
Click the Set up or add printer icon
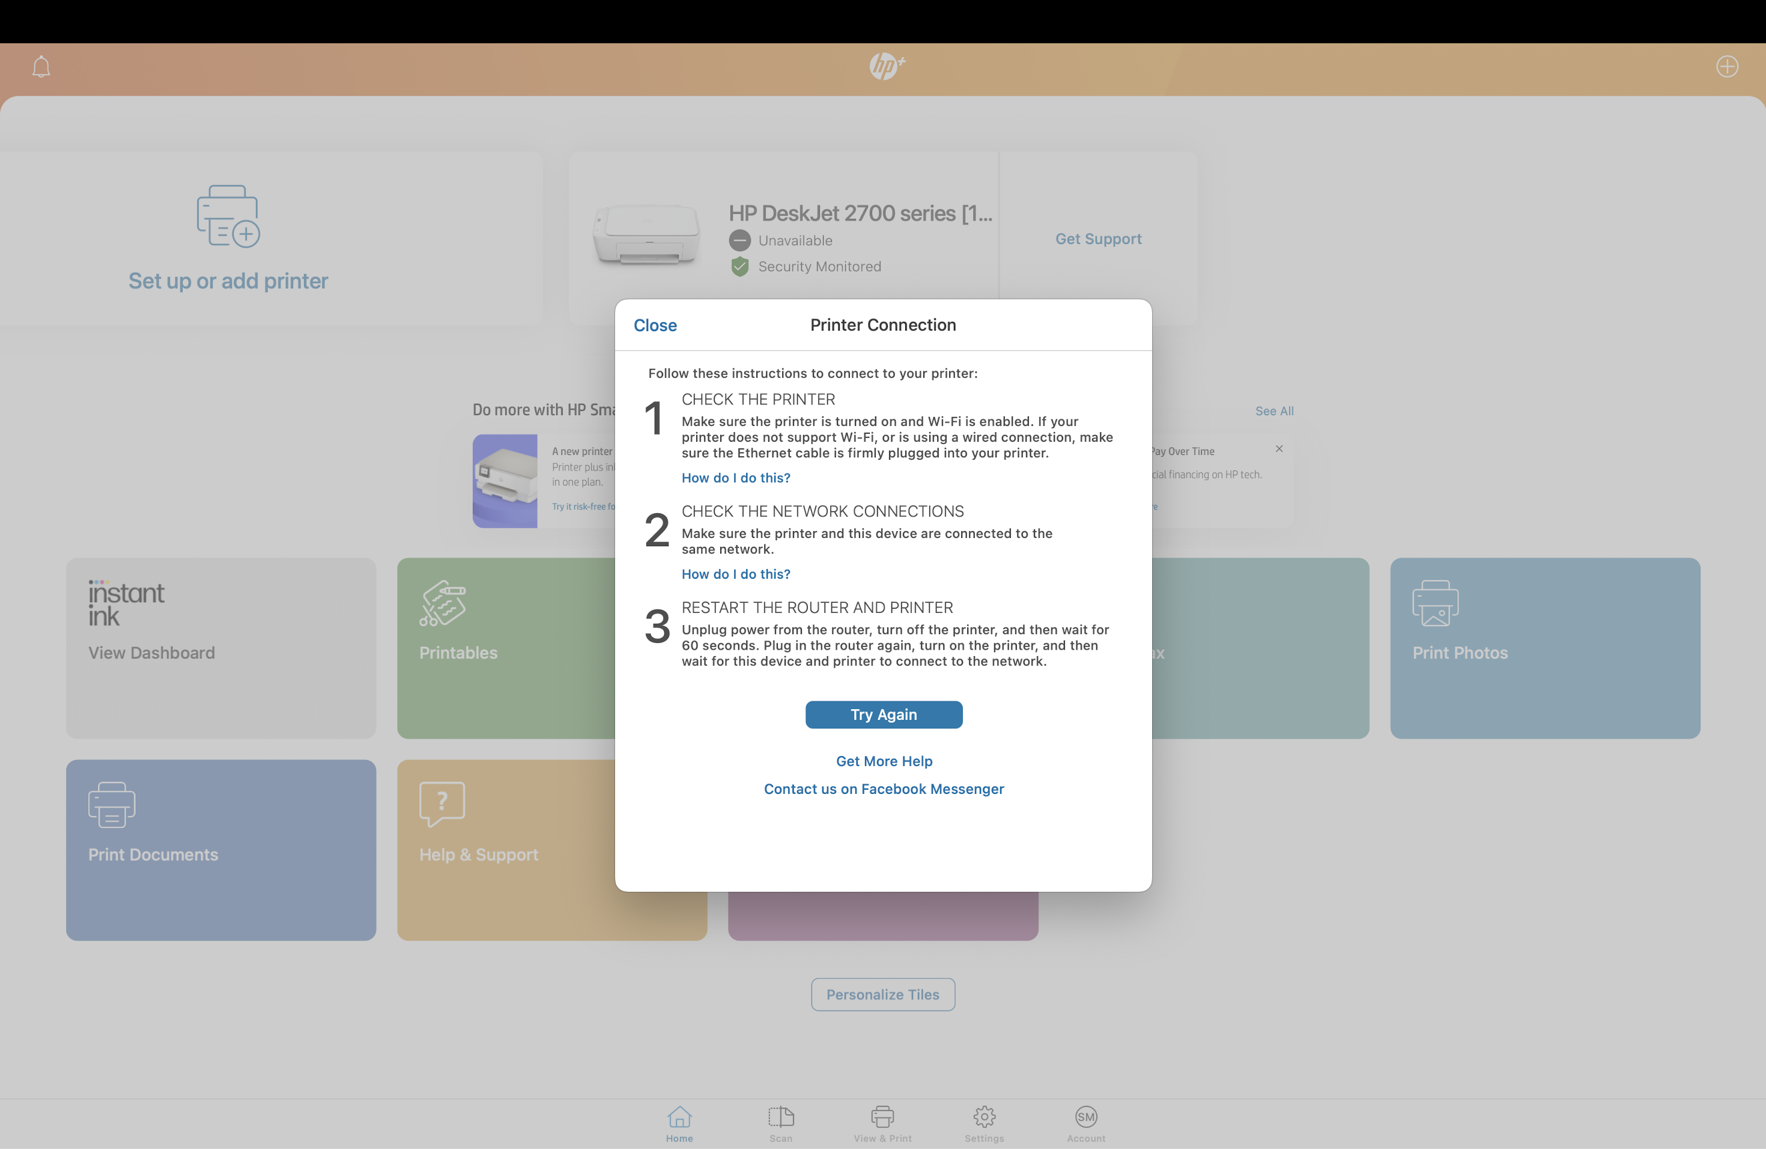click(x=228, y=216)
